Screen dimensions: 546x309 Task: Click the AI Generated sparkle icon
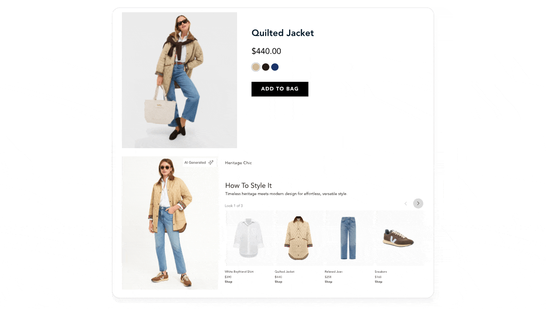coord(211,163)
